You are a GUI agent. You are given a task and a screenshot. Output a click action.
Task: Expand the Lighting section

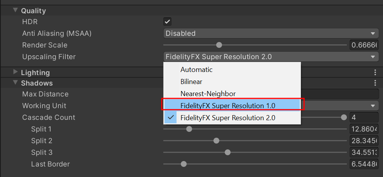[x=16, y=72]
